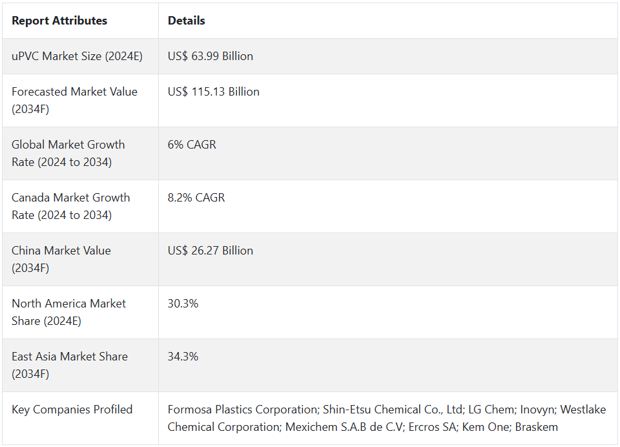Click the Forecasted Market Value (2034F) cell

74,100
